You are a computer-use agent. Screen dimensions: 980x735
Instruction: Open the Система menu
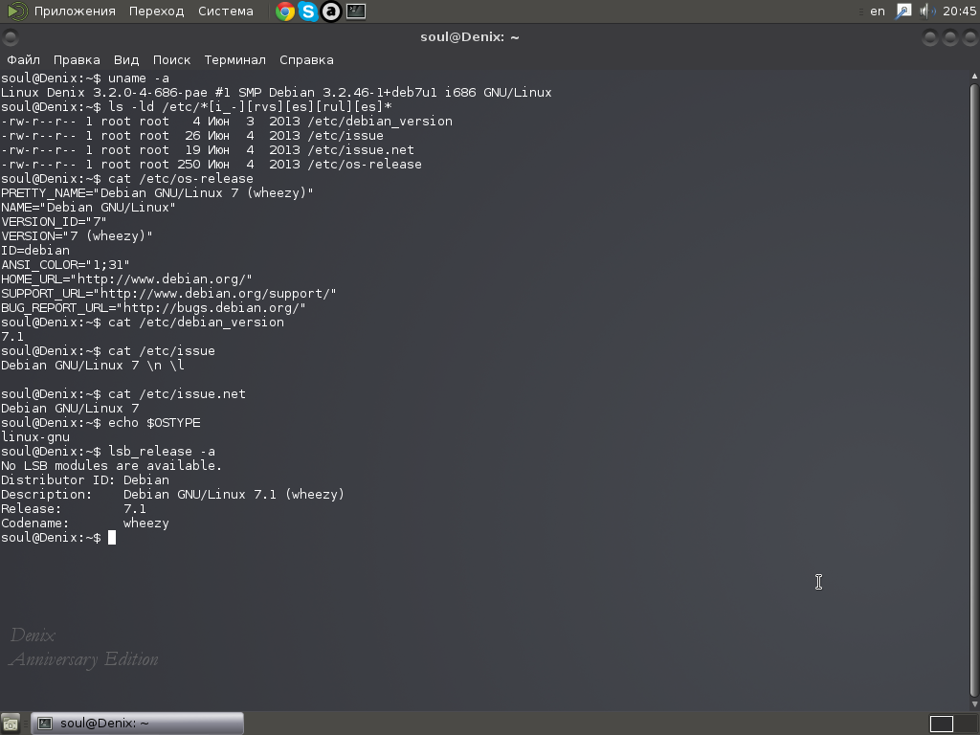[226, 11]
